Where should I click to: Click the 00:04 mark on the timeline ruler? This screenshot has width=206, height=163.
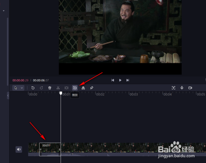tap(168, 94)
